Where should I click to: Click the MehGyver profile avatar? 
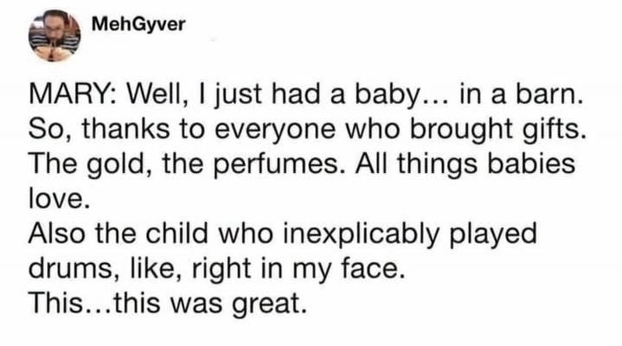[x=55, y=35]
